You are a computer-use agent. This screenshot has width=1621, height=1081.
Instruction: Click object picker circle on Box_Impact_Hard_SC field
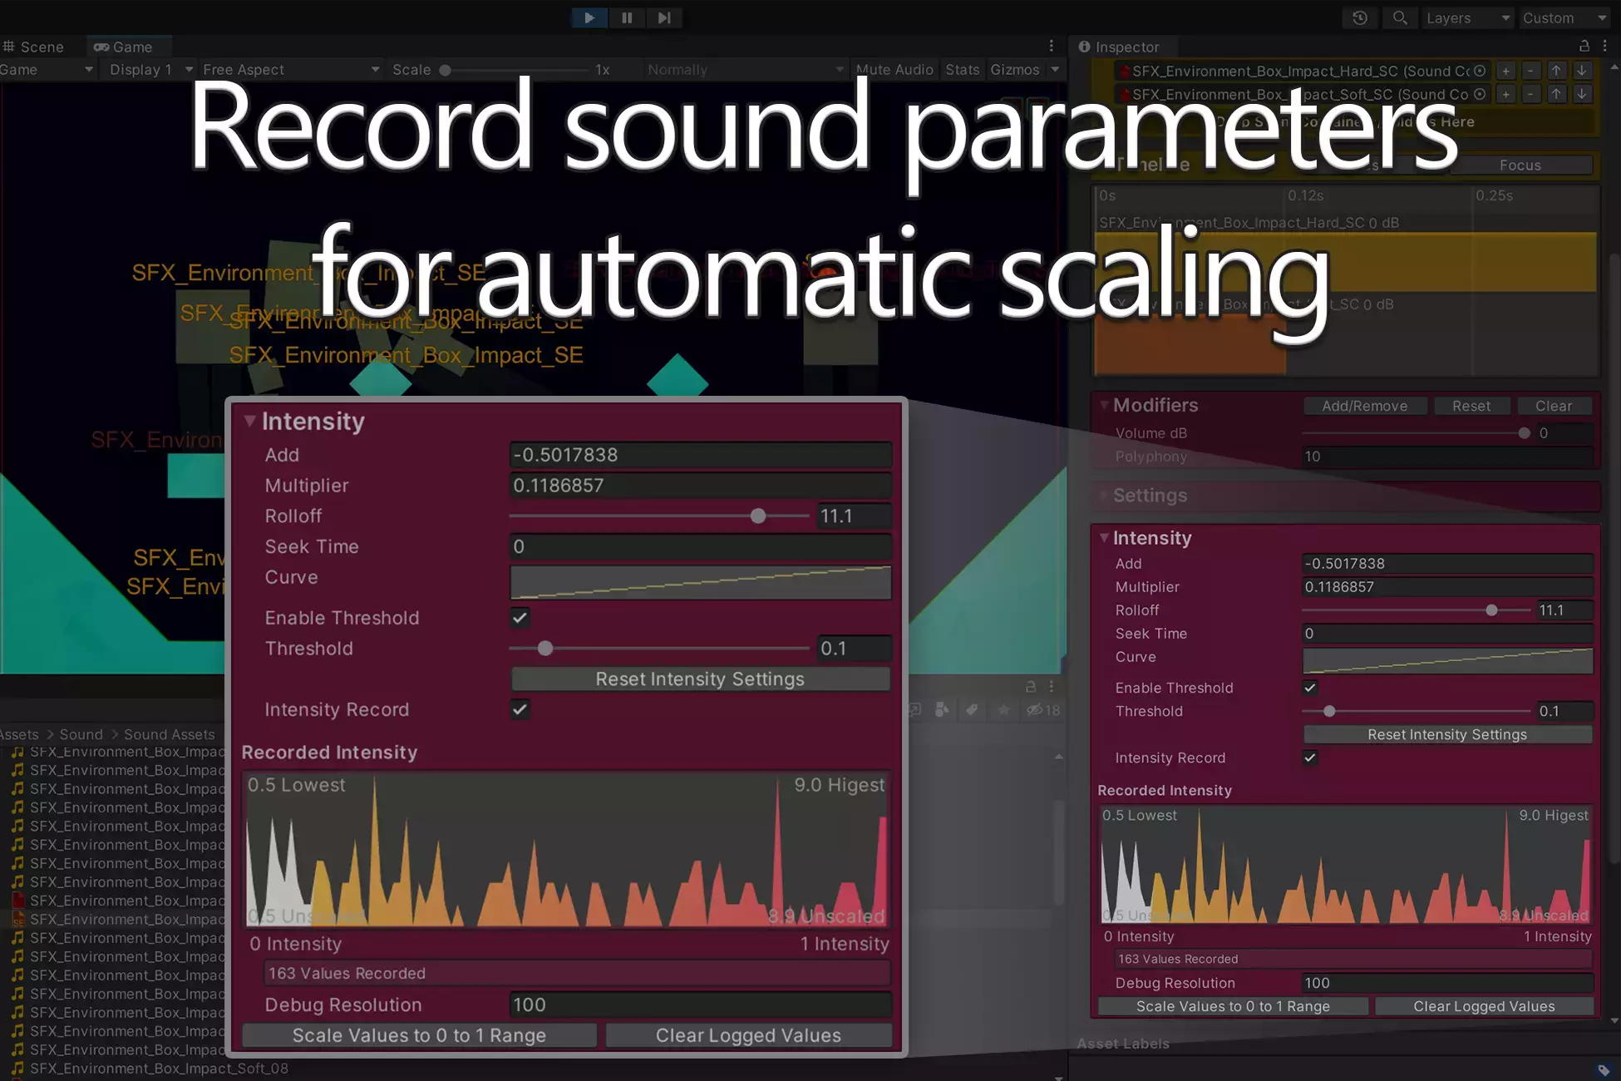(x=1480, y=71)
